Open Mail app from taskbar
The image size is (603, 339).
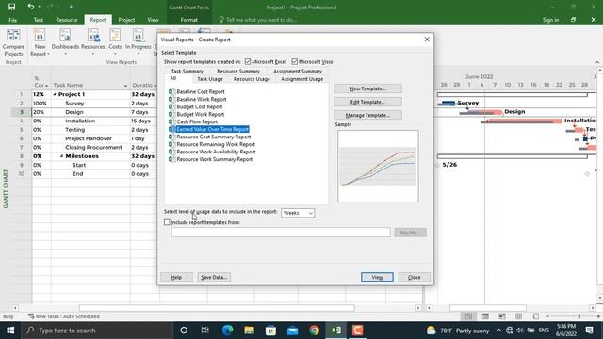tap(293, 331)
